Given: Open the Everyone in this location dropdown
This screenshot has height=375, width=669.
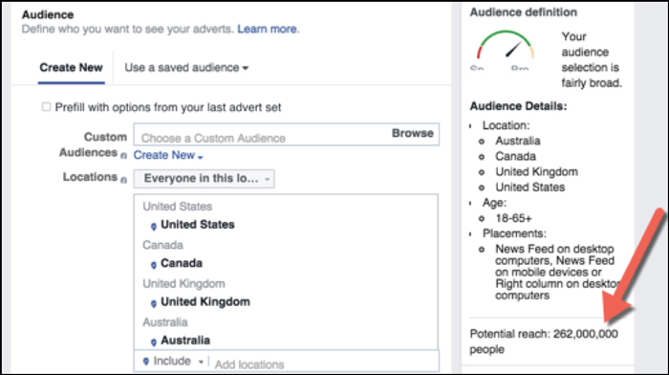Looking at the screenshot, I should (x=204, y=179).
